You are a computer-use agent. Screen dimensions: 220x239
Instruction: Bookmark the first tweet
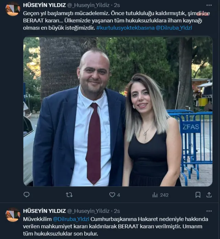198,195
